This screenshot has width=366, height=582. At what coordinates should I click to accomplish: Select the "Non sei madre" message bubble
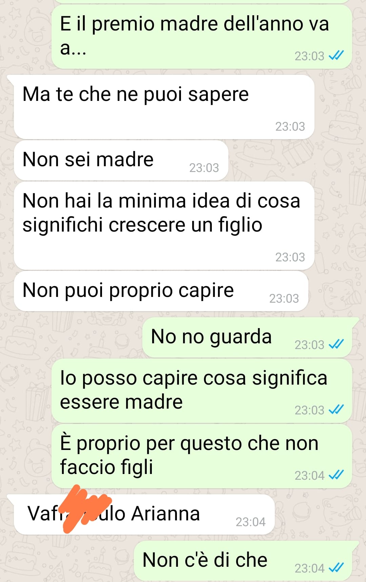coord(121,160)
